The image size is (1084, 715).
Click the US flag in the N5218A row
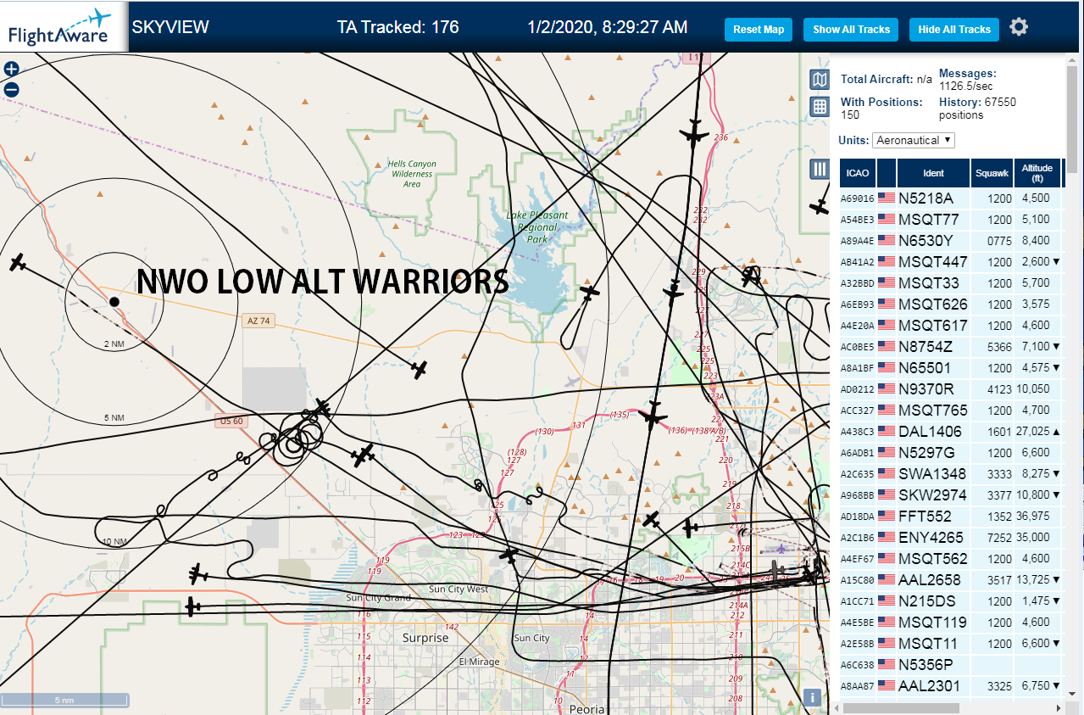click(x=887, y=198)
